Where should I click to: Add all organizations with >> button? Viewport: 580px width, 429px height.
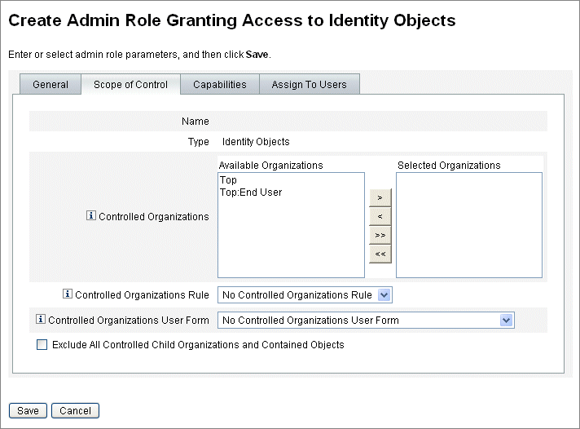pyautogui.click(x=380, y=235)
